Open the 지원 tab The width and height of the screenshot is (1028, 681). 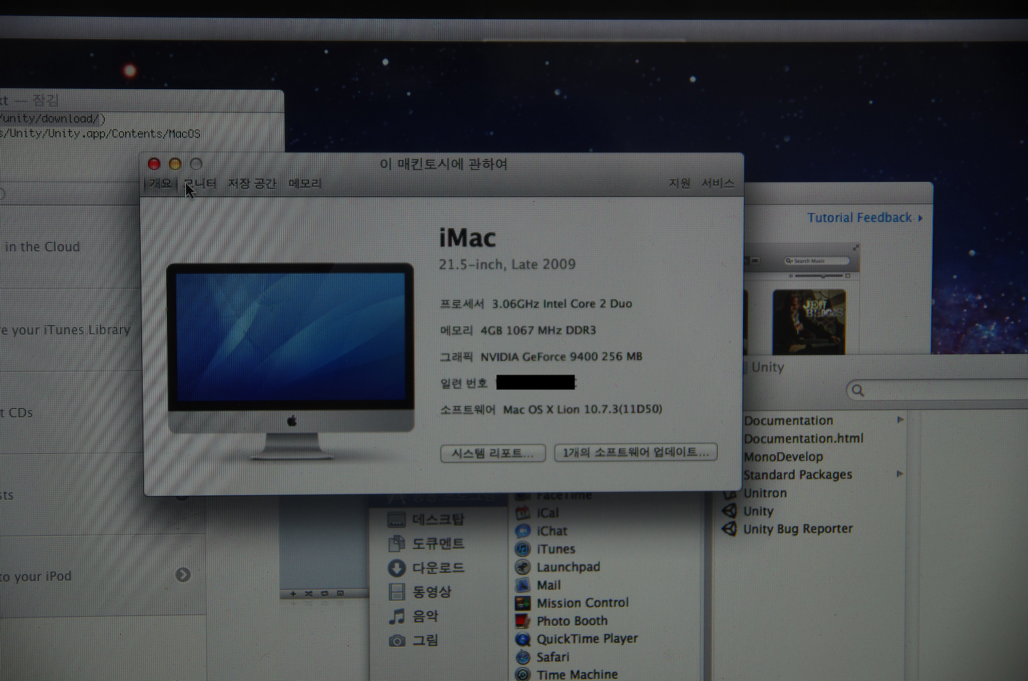(x=679, y=183)
